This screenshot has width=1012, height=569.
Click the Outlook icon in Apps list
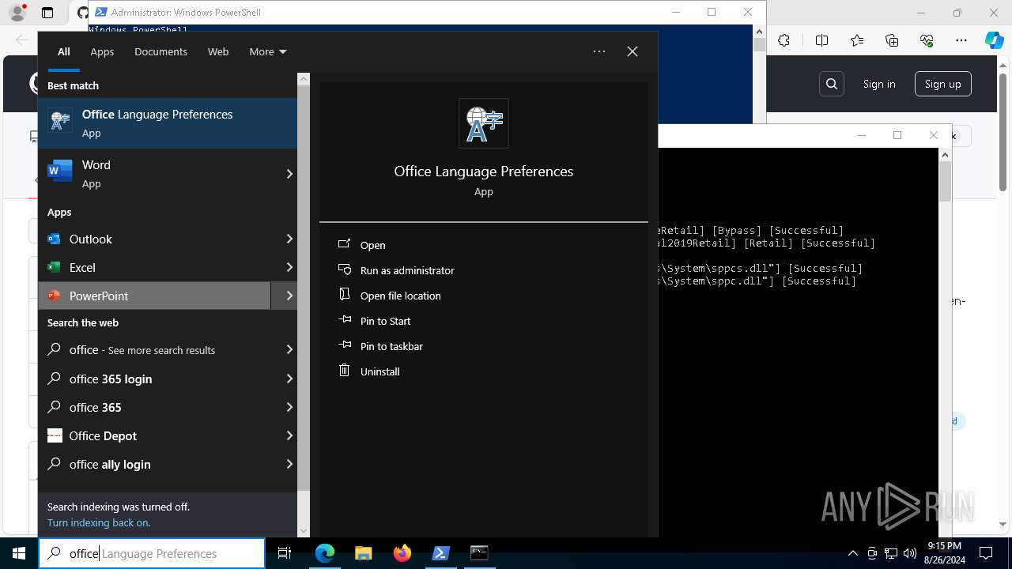(x=54, y=239)
